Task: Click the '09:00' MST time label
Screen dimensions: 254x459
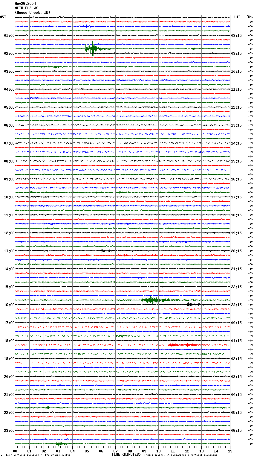Action: coord(9,179)
